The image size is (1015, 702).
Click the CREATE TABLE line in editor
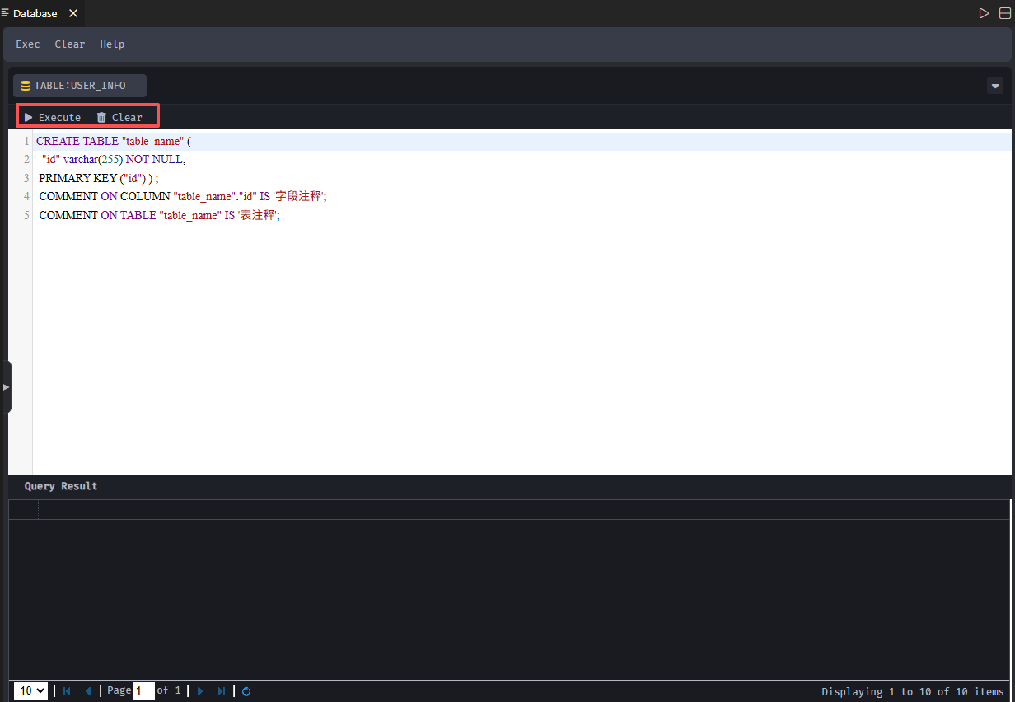click(x=114, y=141)
